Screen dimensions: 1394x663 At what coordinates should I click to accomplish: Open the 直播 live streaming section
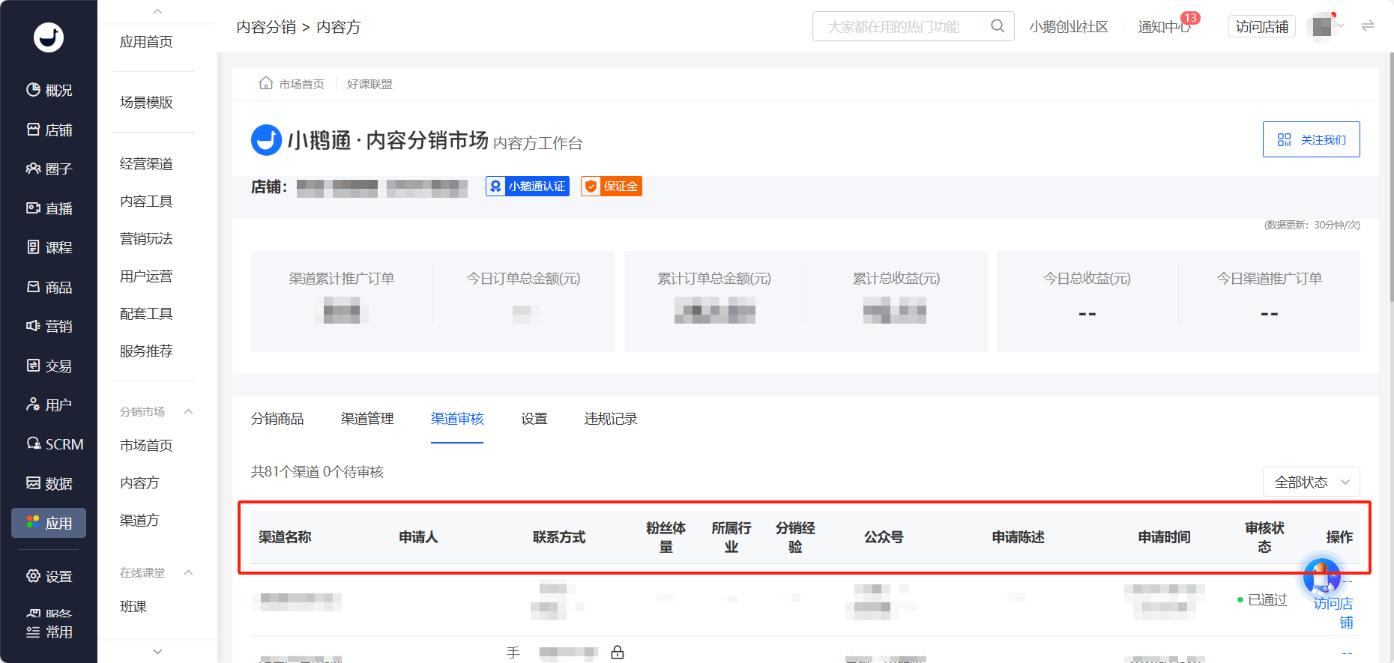point(49,209)
